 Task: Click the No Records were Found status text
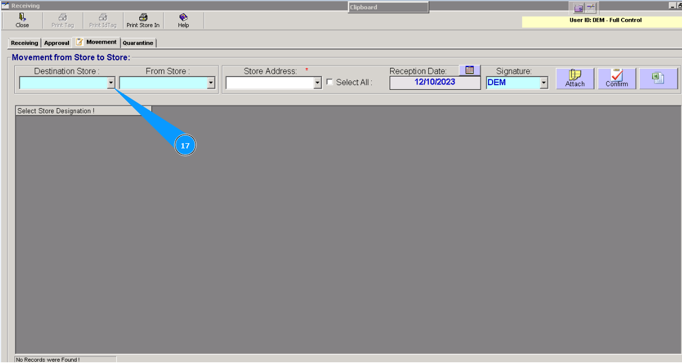click(48, 359)
